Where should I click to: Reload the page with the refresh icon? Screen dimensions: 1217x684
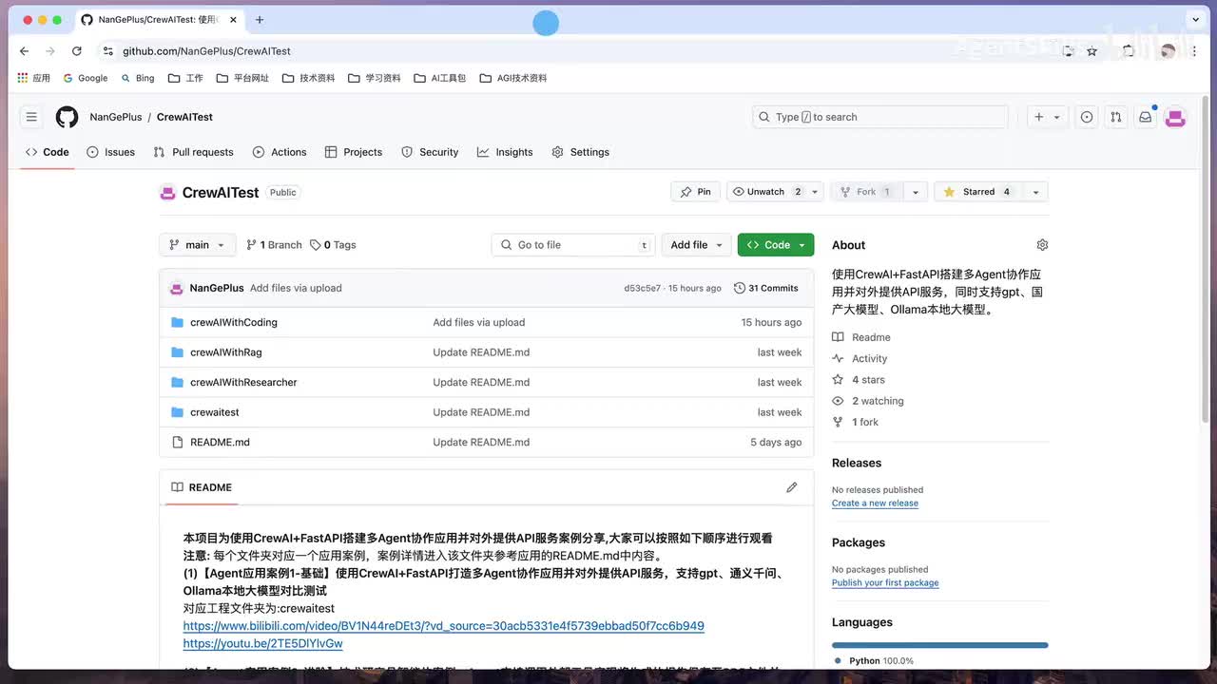tap(77, 51)
